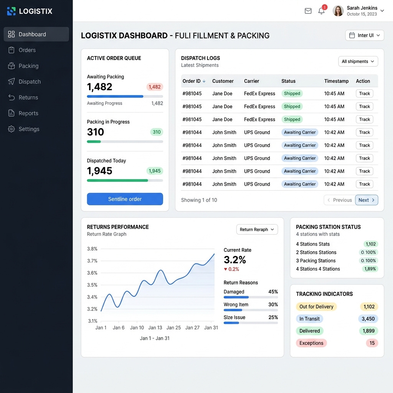Click the Returns arrow icon
Screen dimensions: 393x393
[x=11, y=97]
